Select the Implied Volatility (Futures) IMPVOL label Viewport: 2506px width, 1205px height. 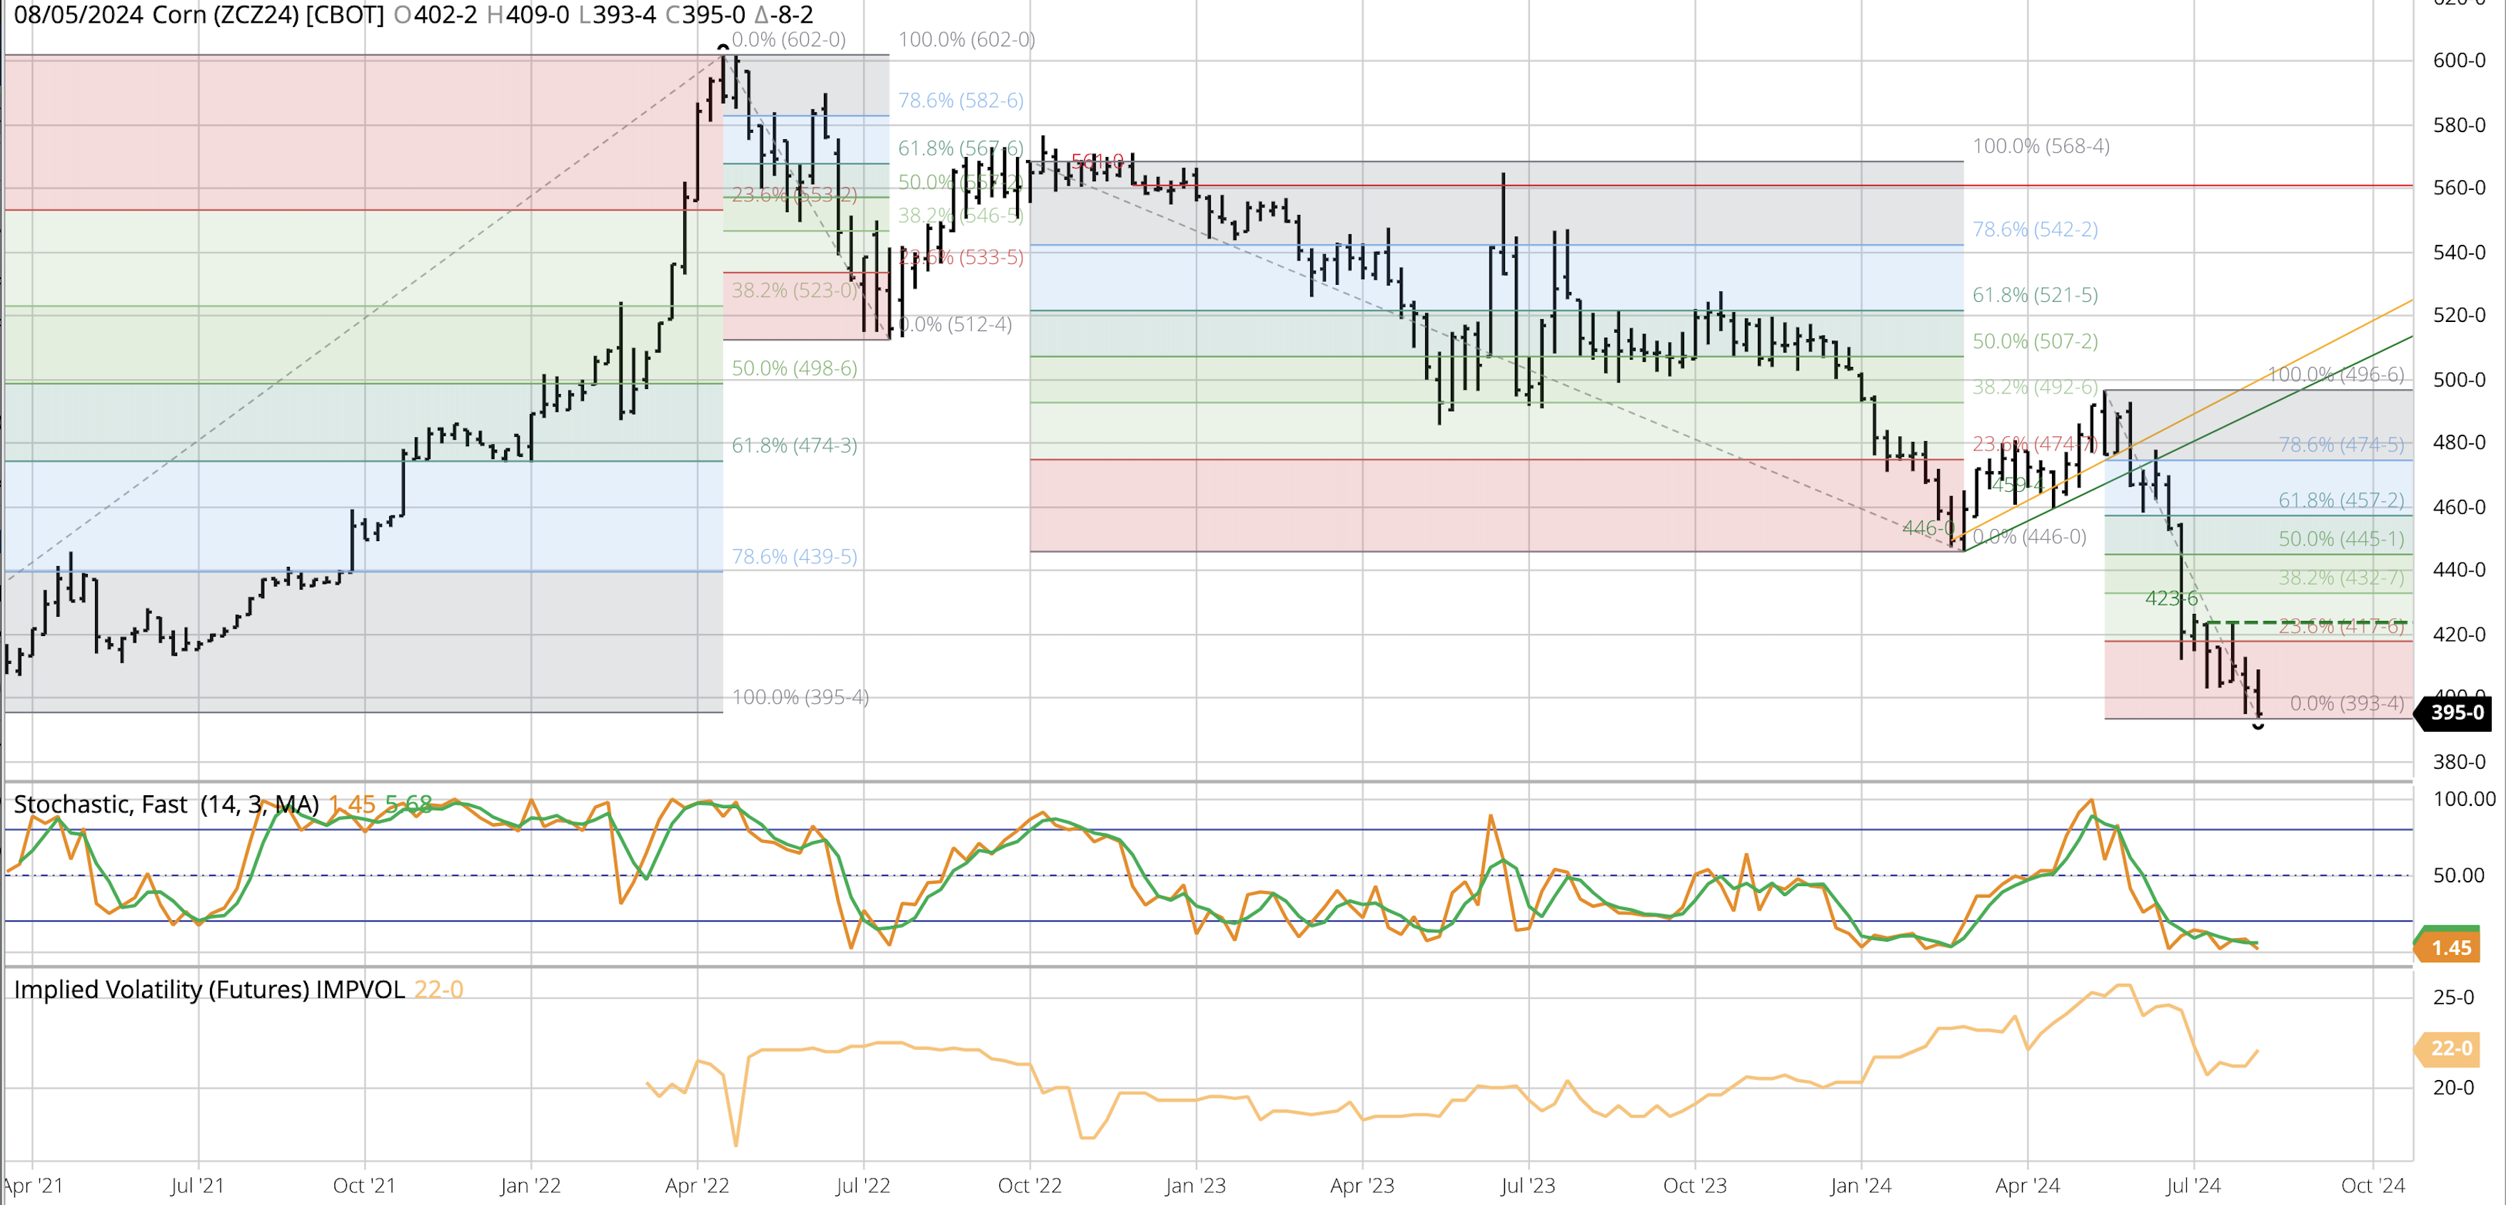[x=208, y=989]
